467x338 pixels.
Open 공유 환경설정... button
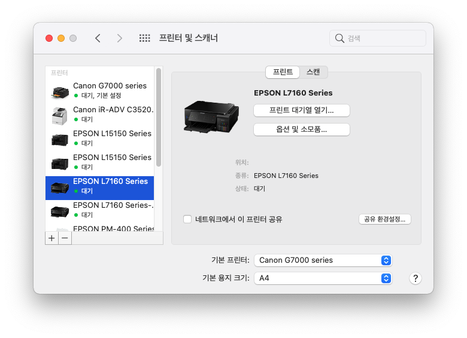pyautogui.click(x=385, y=220)
